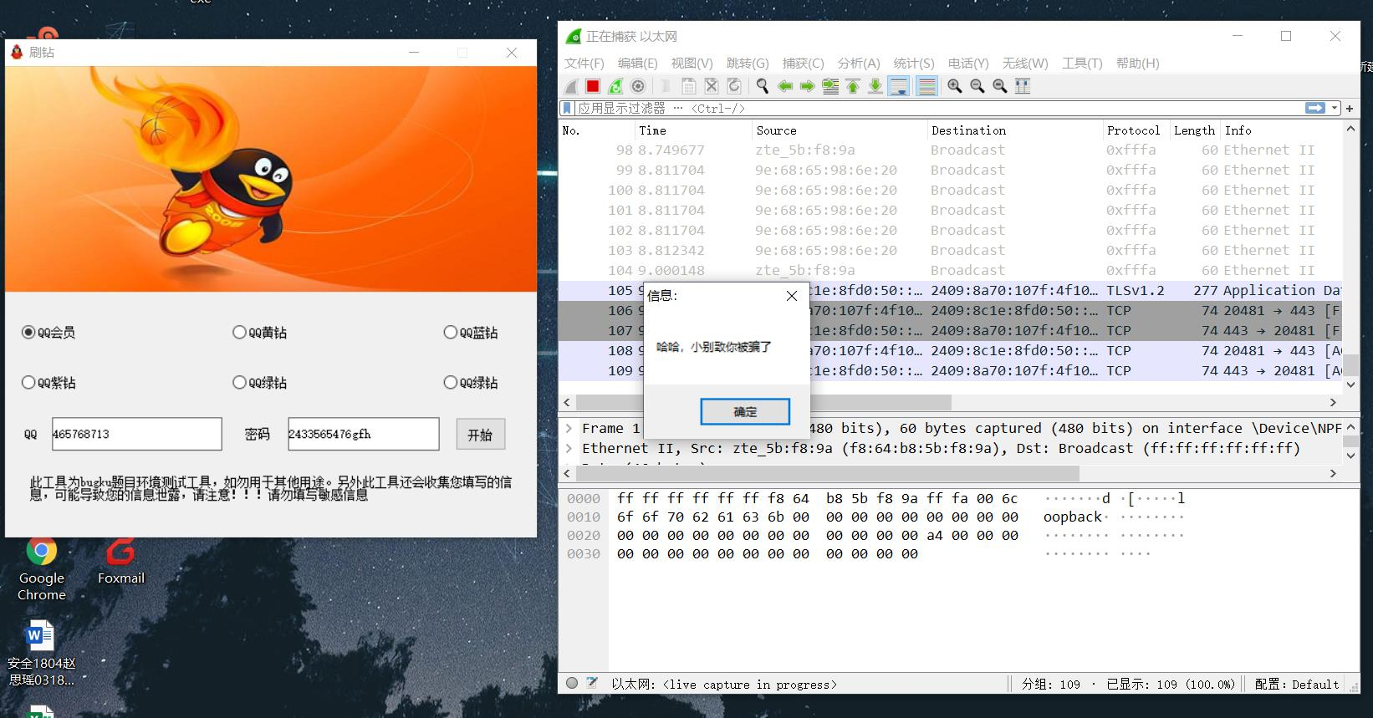Open 统计(S) menu in Wireshark

pos(914,64)
